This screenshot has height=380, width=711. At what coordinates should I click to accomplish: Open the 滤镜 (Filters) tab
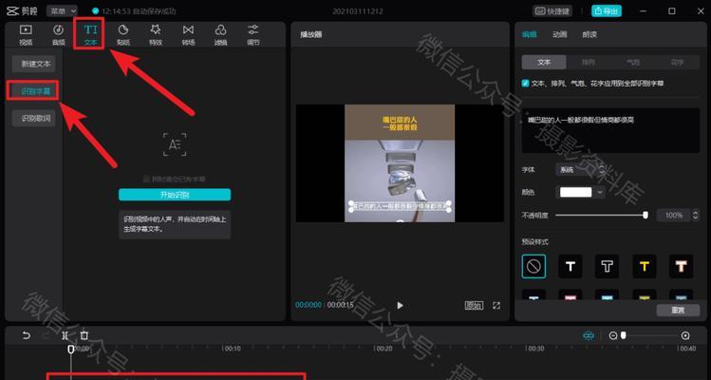[x=220, y=35]
